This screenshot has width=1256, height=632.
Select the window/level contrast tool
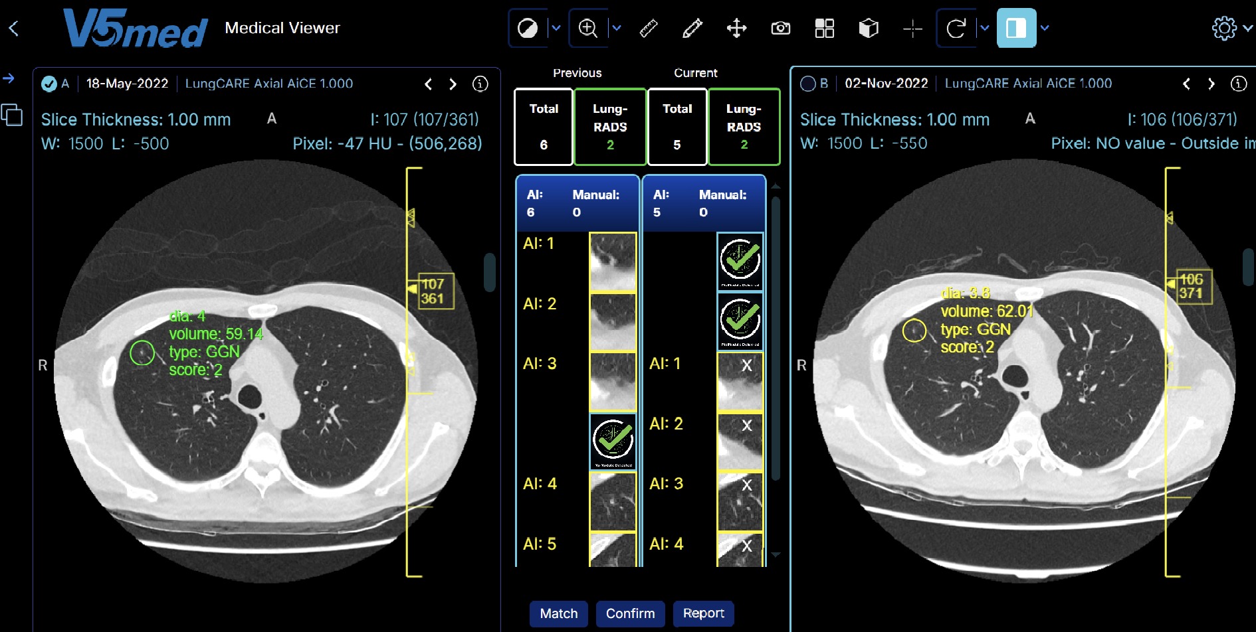click(528, 28)
